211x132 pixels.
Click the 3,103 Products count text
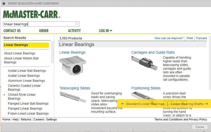pyautogui.click(x=71, y=38)
